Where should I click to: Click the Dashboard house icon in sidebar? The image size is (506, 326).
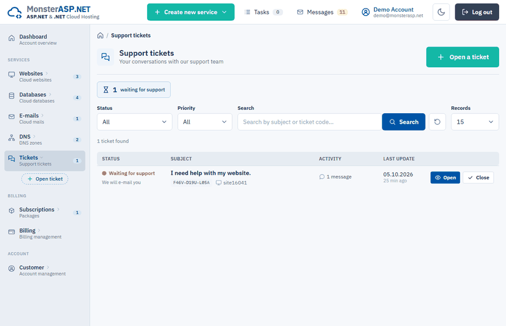coord(11,38)
